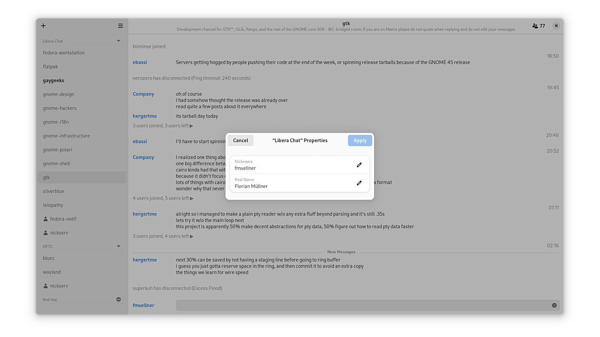Viewport: 600px width, 337px height.
Task: Show the user list with 77 members
Action: pos(539,26)
